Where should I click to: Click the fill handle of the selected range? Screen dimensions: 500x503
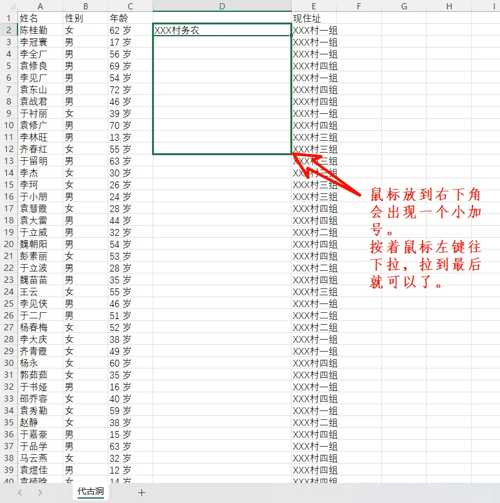coord(291,154)
